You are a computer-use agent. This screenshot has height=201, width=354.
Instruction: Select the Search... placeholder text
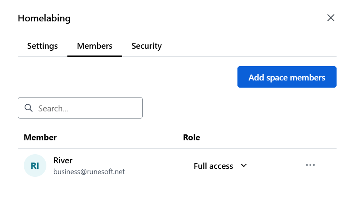pyautogui.click(x=53, y=109)
